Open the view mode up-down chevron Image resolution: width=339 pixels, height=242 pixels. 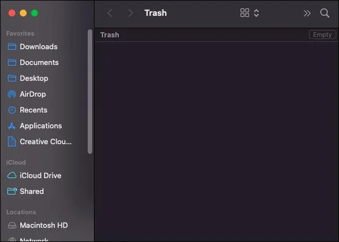coord(256,13)
